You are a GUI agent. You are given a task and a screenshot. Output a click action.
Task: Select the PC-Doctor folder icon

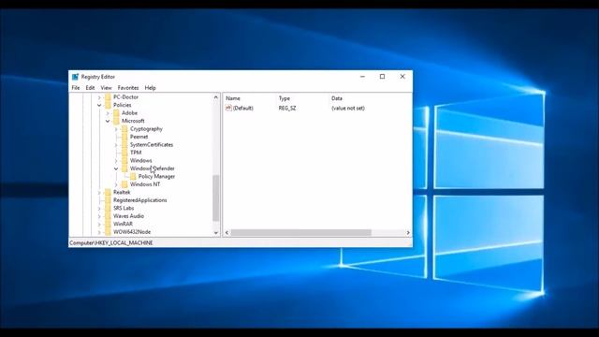tap(109, 97)
